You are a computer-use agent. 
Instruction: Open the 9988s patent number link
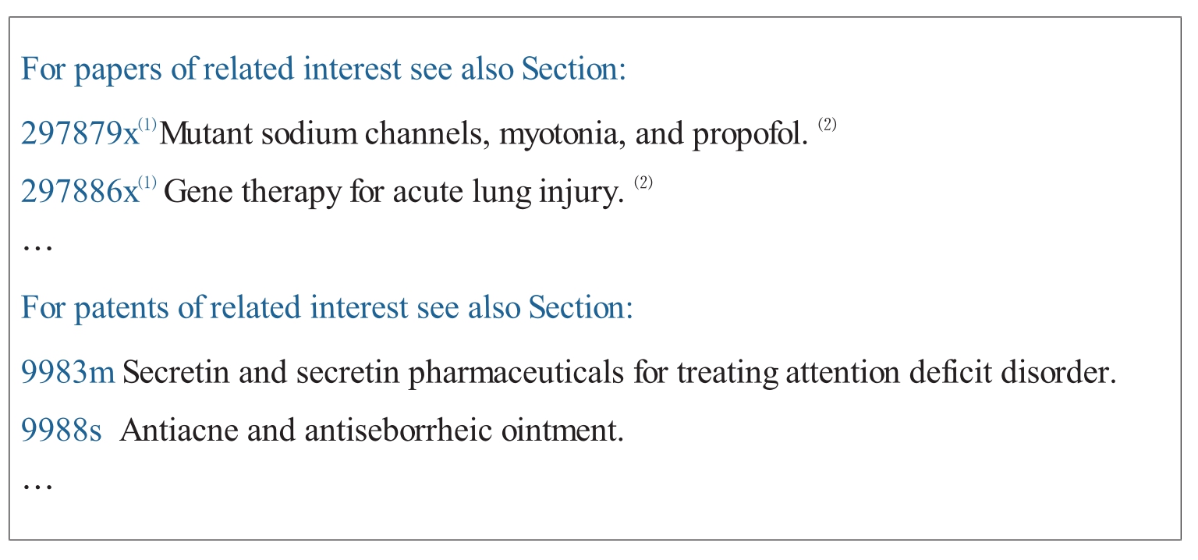(x=61, y=431)
